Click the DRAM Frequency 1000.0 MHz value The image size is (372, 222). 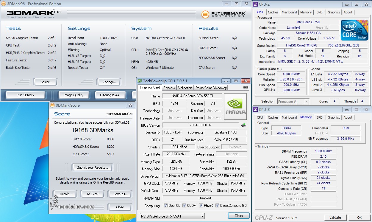[x=323, y=151]
